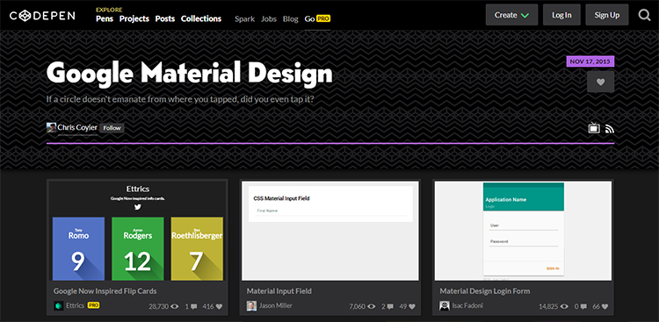Go to Jobs in navigation
The width and height of the screenshot is (659, 322).
[x=269, y=19]
